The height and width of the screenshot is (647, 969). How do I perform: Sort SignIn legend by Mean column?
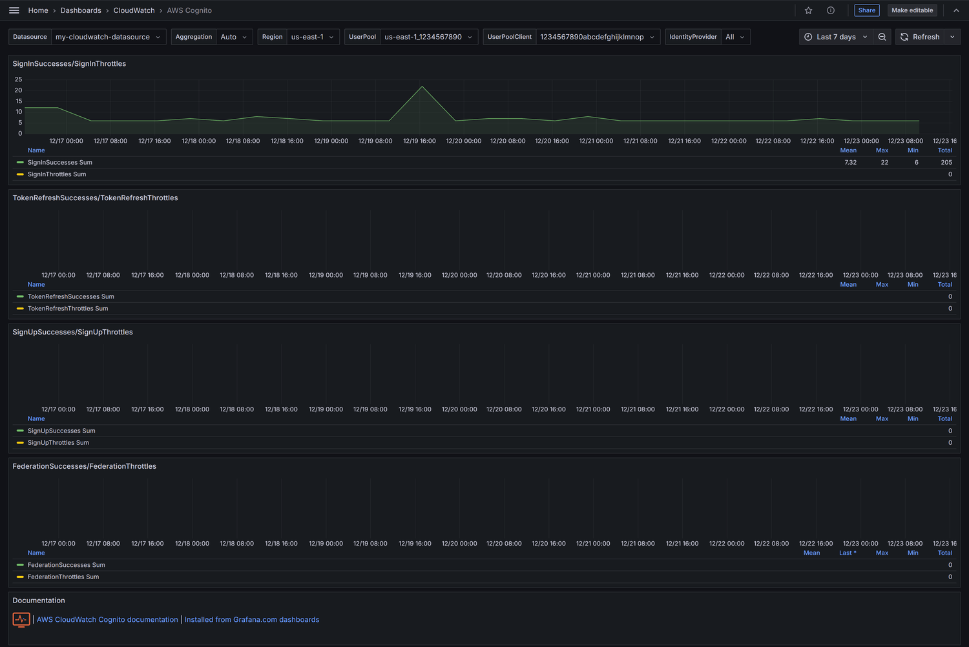(x=848, y=150)
